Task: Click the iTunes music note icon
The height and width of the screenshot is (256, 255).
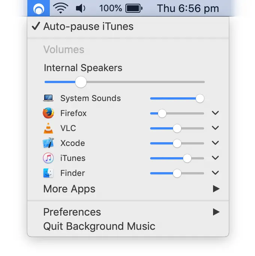Action: point(48,158)
